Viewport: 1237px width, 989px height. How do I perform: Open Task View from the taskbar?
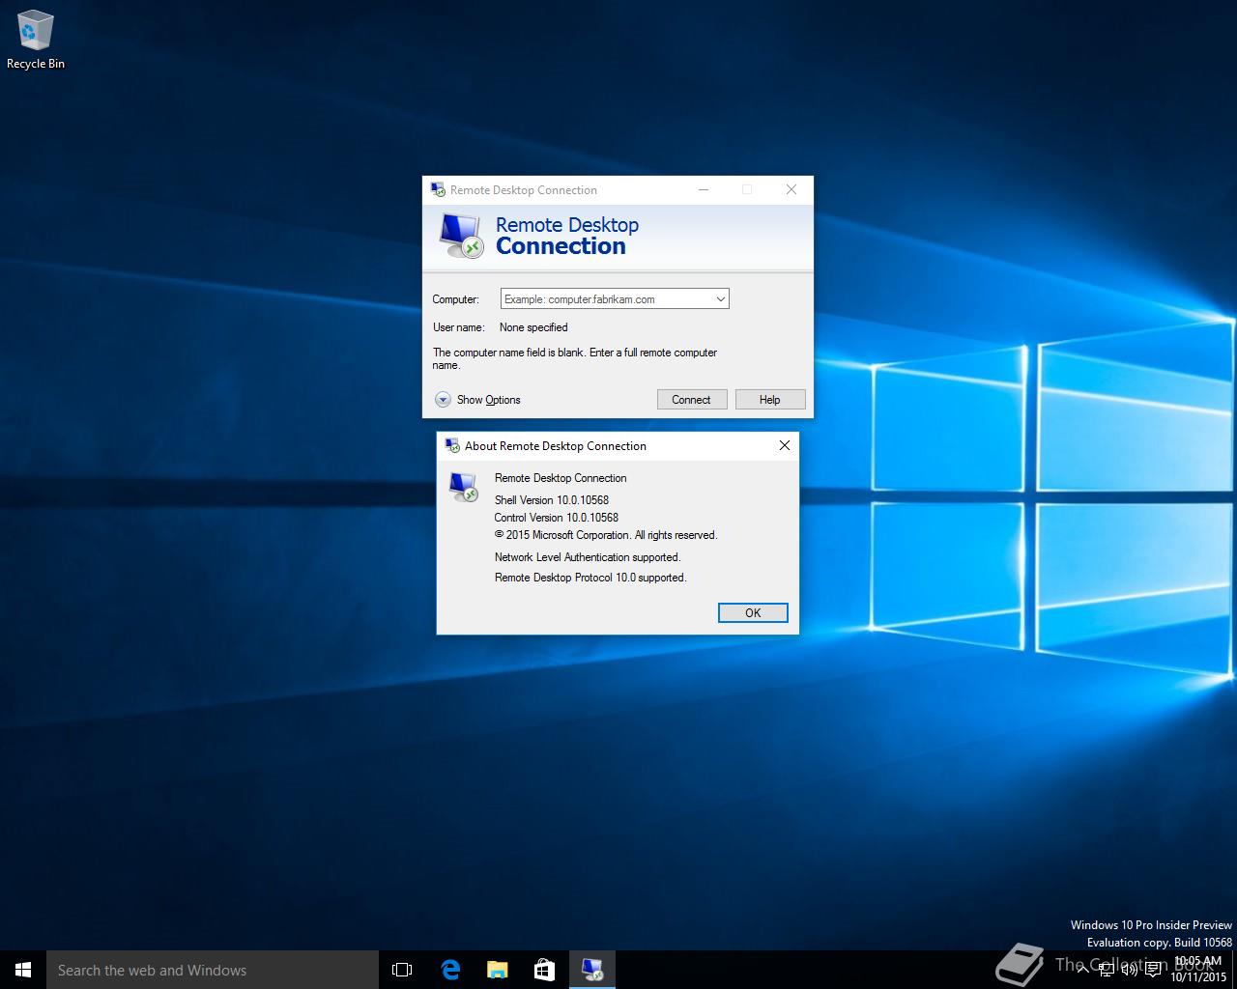pyautogui.click(x=402, y=970)
